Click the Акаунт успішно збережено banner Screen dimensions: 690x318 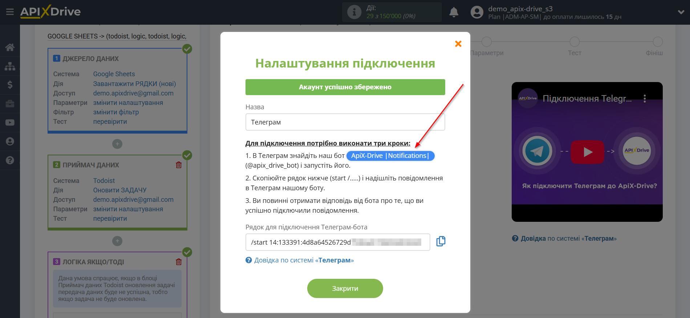tap(345, 87)
